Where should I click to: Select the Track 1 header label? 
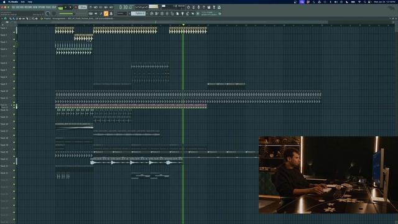point(4,28)
